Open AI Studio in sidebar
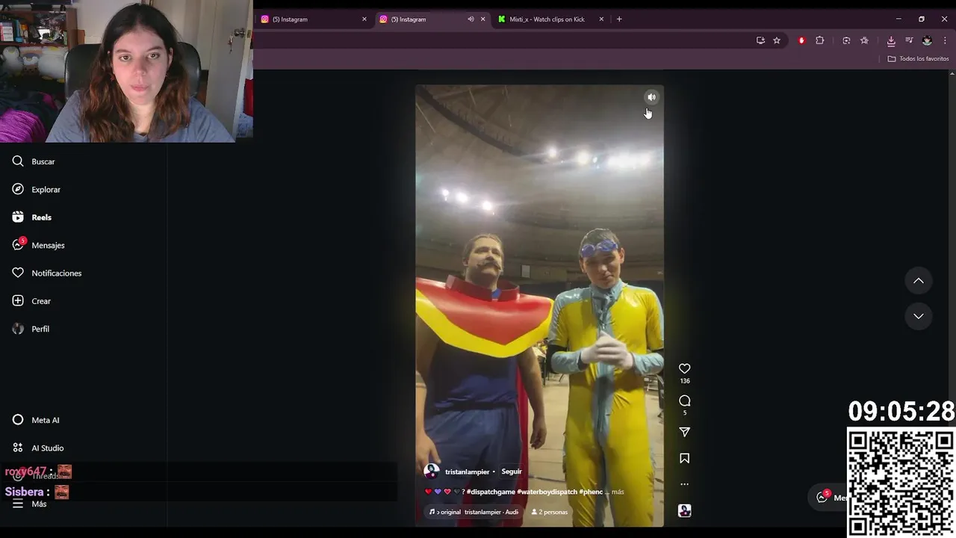 coord(38,448)
